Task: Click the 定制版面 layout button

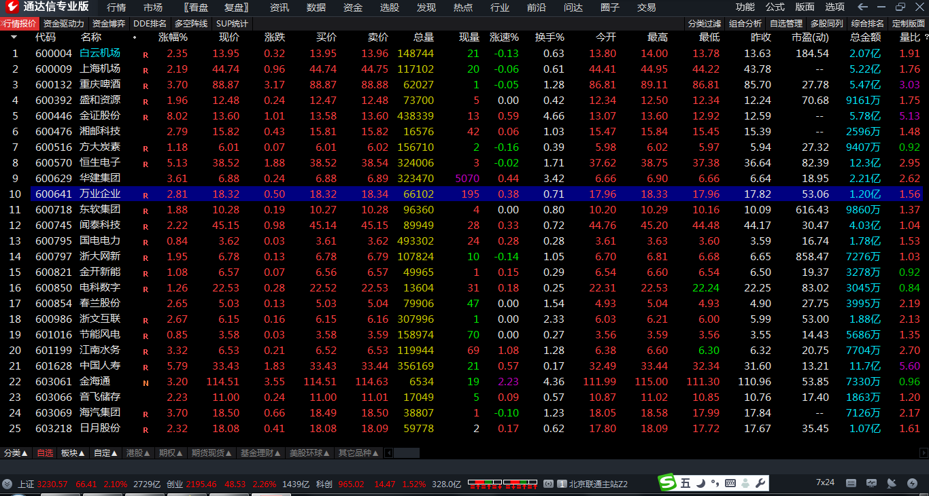Action: tap(909, 23)
